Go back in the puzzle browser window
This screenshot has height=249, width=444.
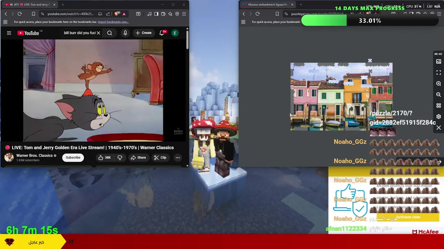pos(244,14)
